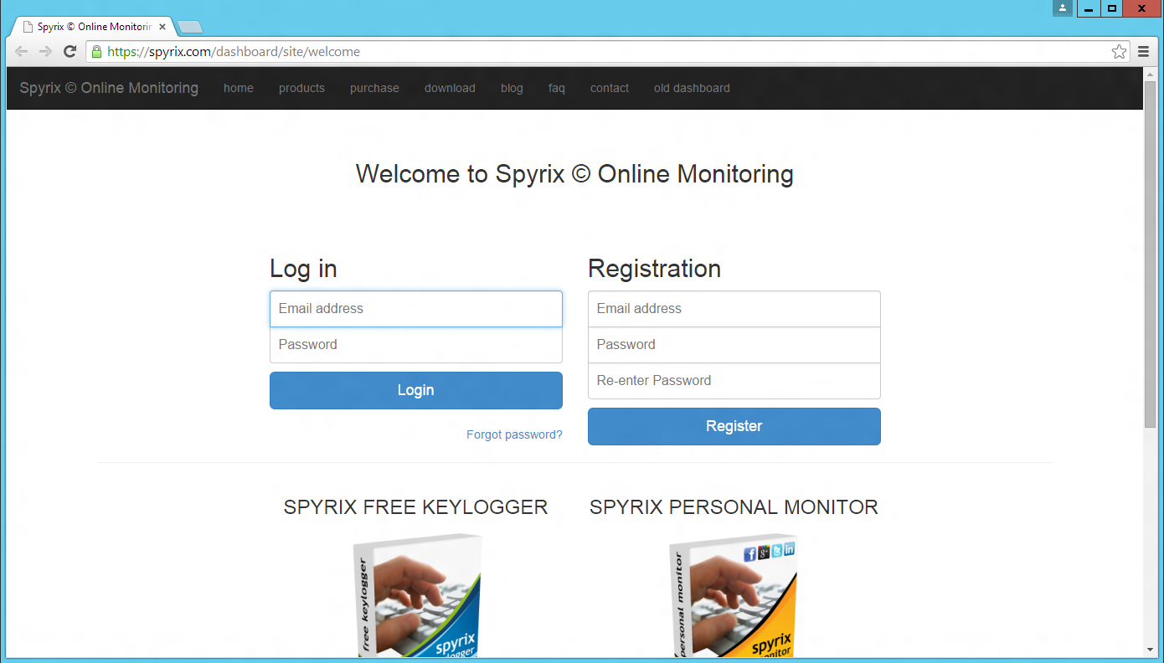Click the page scrollbar up arrow
The width and height of the screenshot is (1164, 663).
click(x=1150, y=74)
